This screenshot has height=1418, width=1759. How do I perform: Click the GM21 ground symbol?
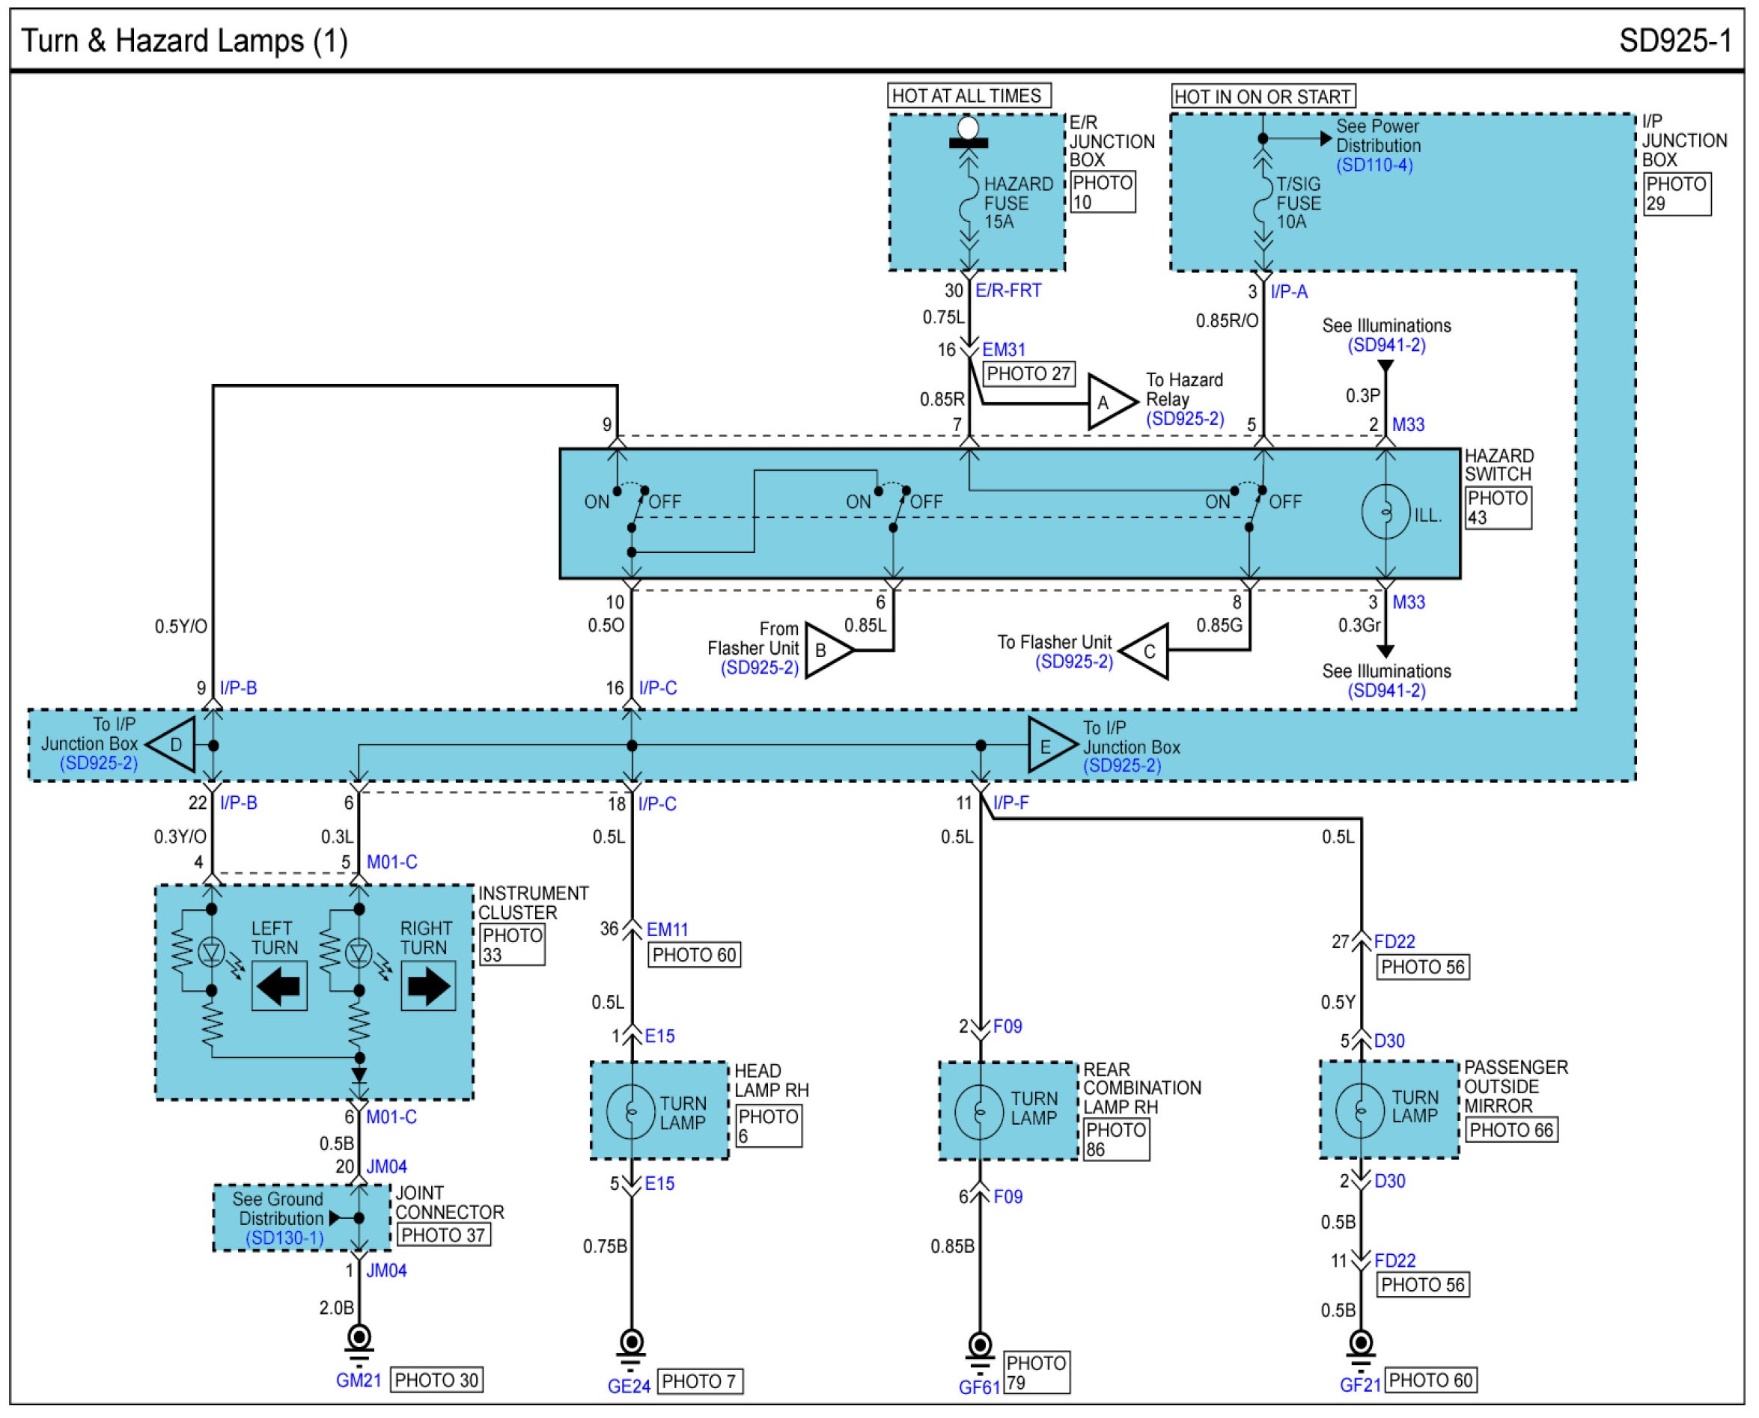click(359, 1339)
